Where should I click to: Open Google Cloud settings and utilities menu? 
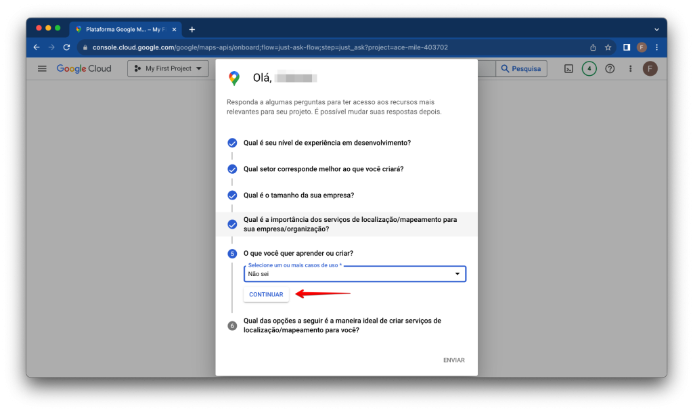coord(631,68)
